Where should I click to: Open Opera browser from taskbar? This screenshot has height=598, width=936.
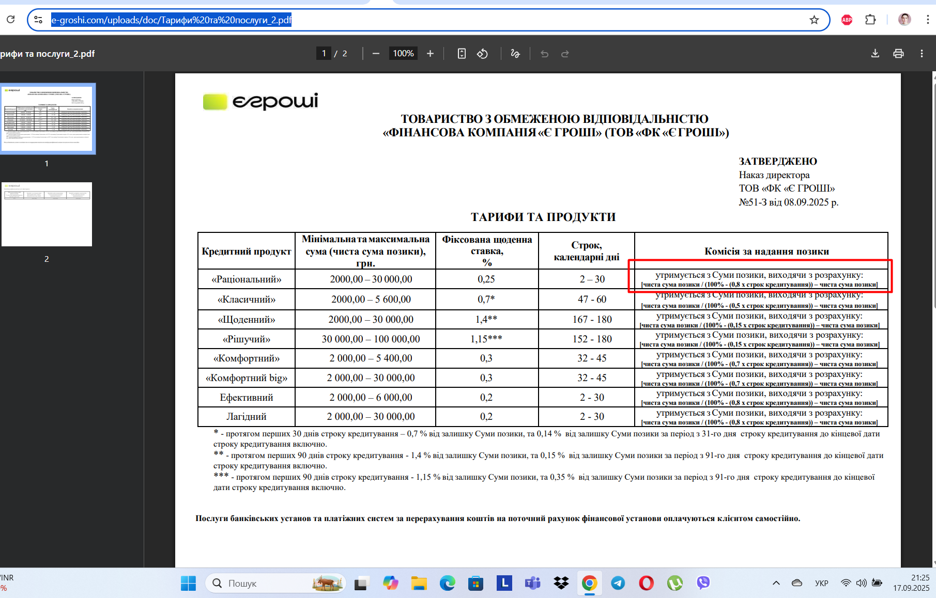(x=646, y=583)
